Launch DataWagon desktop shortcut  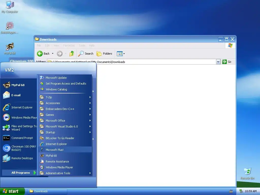(x=10, y=28)
